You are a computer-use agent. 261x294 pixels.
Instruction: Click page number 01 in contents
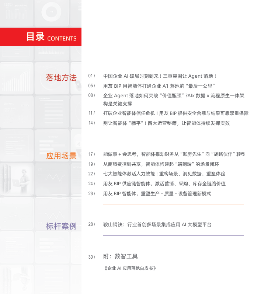click(91, 76)
